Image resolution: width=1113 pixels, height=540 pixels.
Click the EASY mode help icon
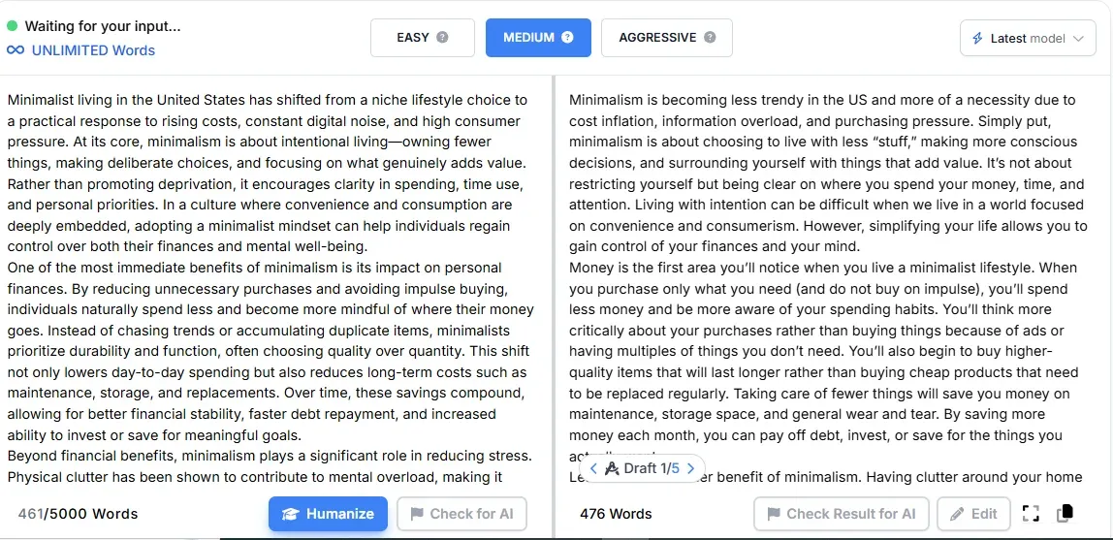click(x=442, y=38)
